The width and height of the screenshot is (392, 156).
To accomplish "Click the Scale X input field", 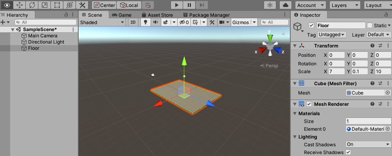I will pos(336,72).
